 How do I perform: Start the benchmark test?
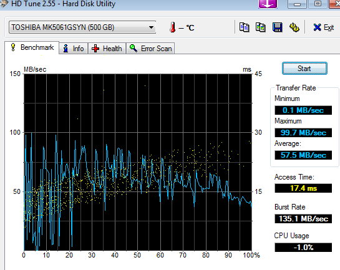point(304,69)
